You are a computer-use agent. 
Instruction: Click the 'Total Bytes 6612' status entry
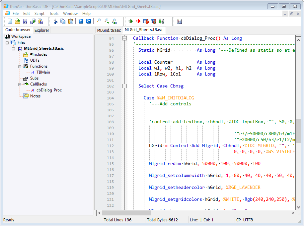[x=162, y=220]
